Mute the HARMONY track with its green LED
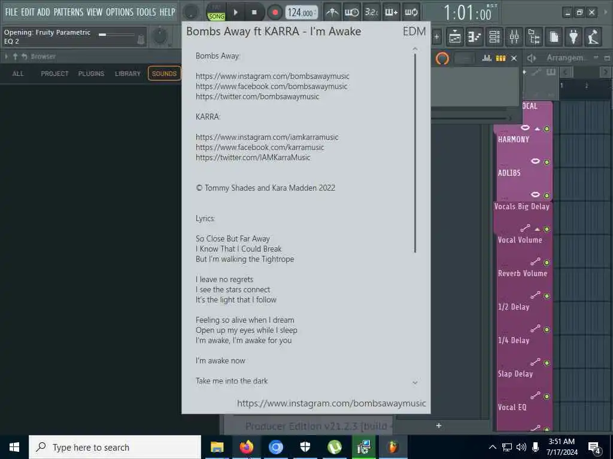Viewport: 613px width, 459px height. (x=547, y=162)
